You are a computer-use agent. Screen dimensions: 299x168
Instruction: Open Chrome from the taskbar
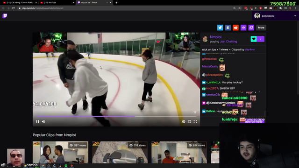coord(43,166)
